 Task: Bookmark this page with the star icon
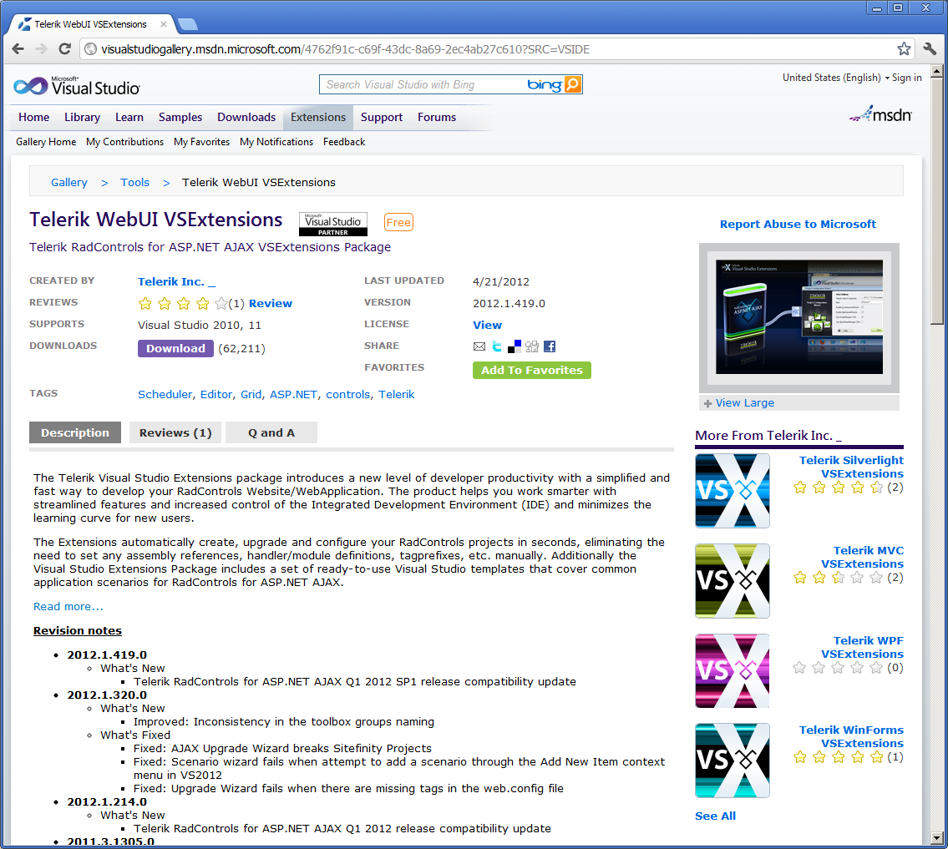tap(904, 49)
